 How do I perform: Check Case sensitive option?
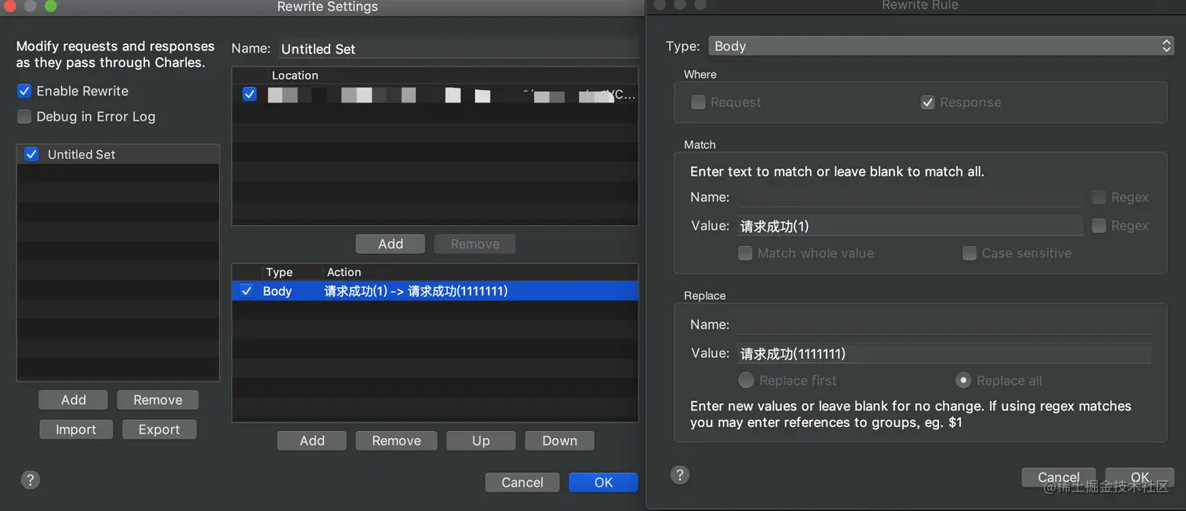[x=970, y=253]
